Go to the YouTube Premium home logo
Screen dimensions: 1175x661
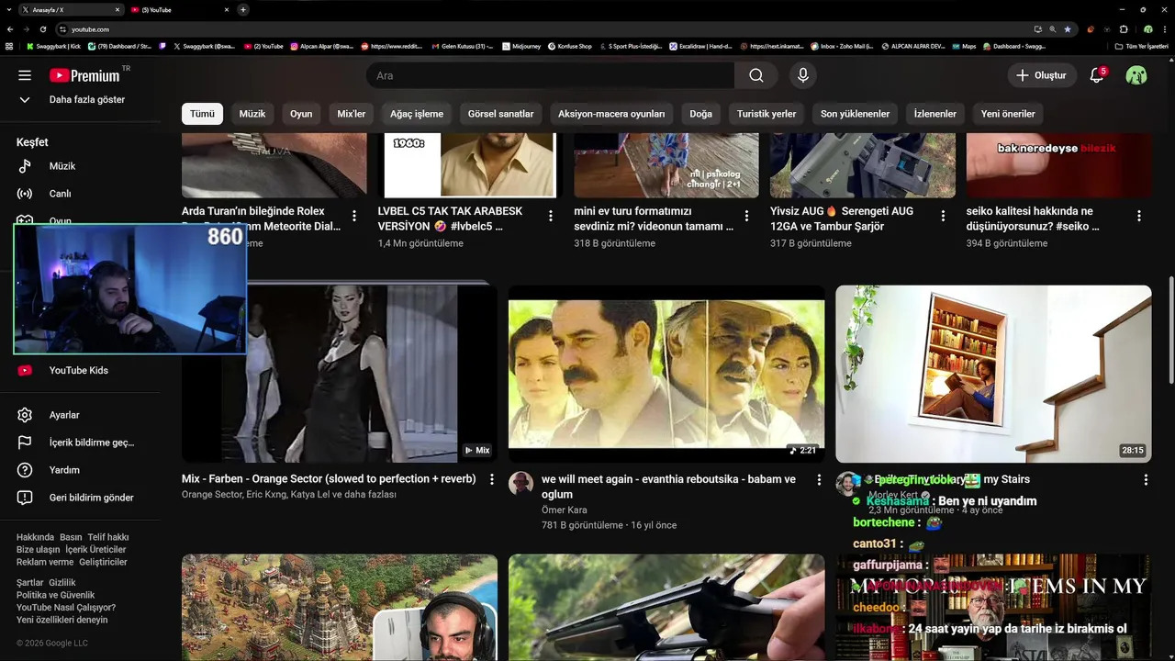[84, 75]
